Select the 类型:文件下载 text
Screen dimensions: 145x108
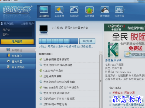click(x=114, y=68)
